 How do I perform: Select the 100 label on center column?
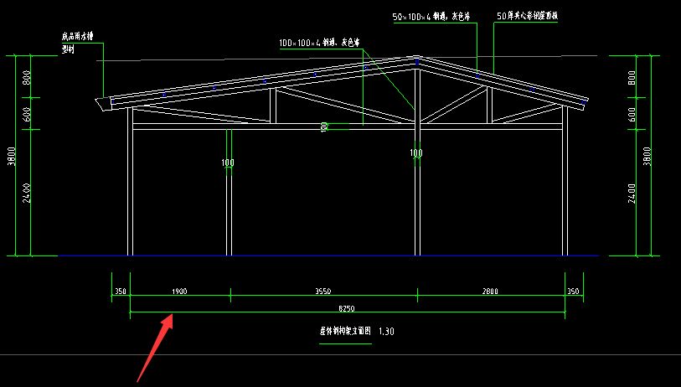coord(416,153)
